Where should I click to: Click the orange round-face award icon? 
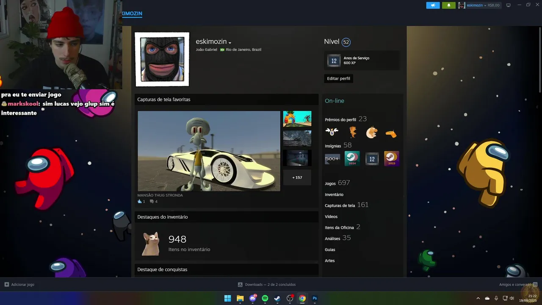(372, 132)
